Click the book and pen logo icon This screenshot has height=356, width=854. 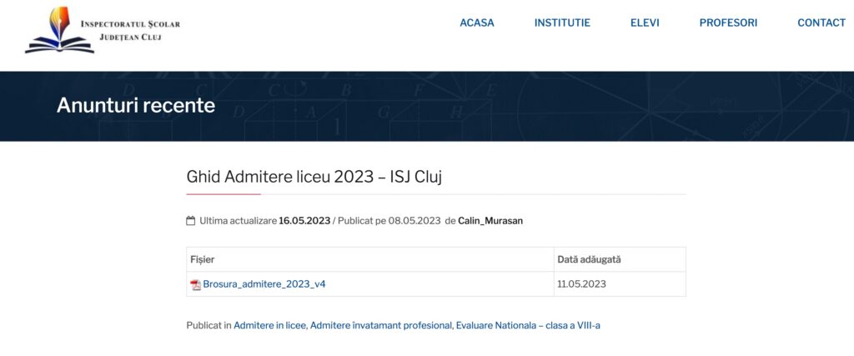[59, 30]
